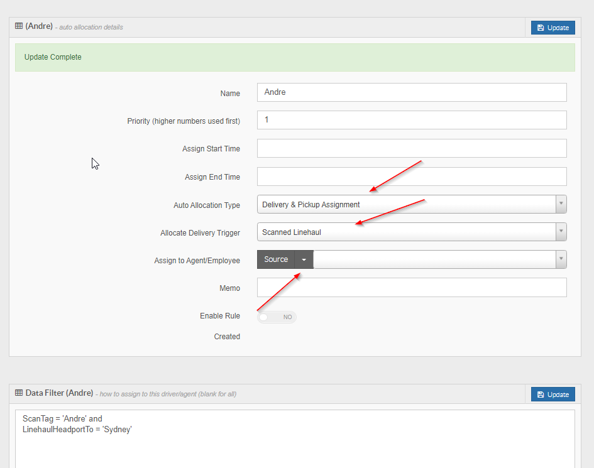
Task: Click the table icon beside (Andre) header
Action: [x=19, y=26]
